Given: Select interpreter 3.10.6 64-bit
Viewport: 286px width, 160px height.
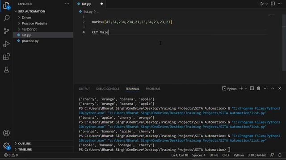Looking at the screenshot, I should (257, 155).
